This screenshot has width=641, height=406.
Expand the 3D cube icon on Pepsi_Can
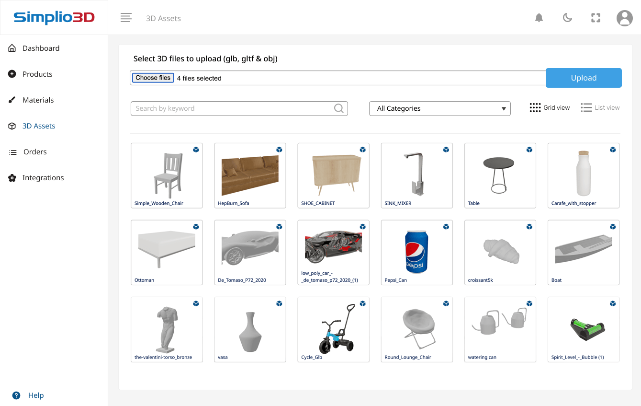click(446, 226)
